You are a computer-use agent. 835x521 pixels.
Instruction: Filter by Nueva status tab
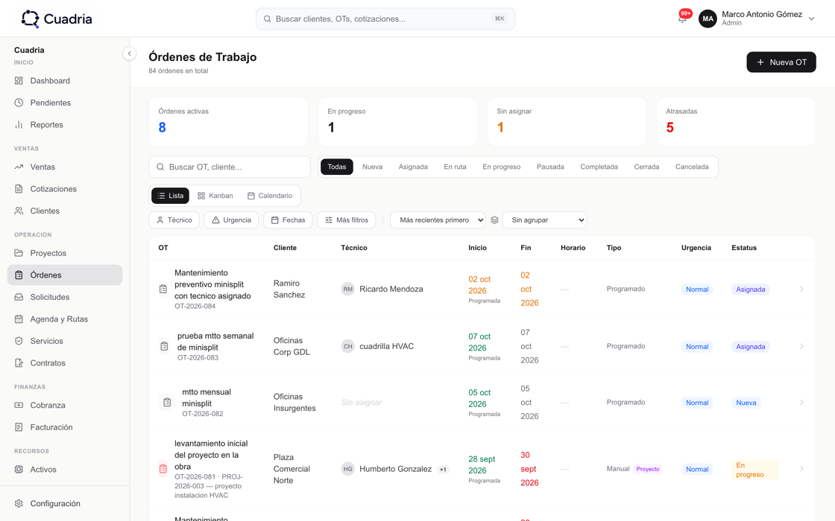coord(372,167)
